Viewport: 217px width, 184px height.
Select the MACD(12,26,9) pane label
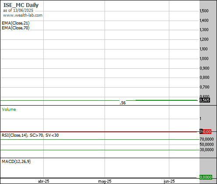click(16, 162)
